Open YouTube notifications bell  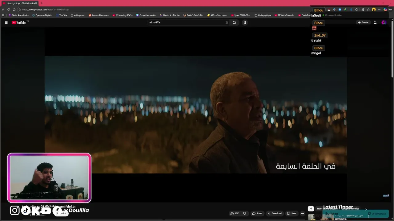pyautogui.click(x=375, y=22)
